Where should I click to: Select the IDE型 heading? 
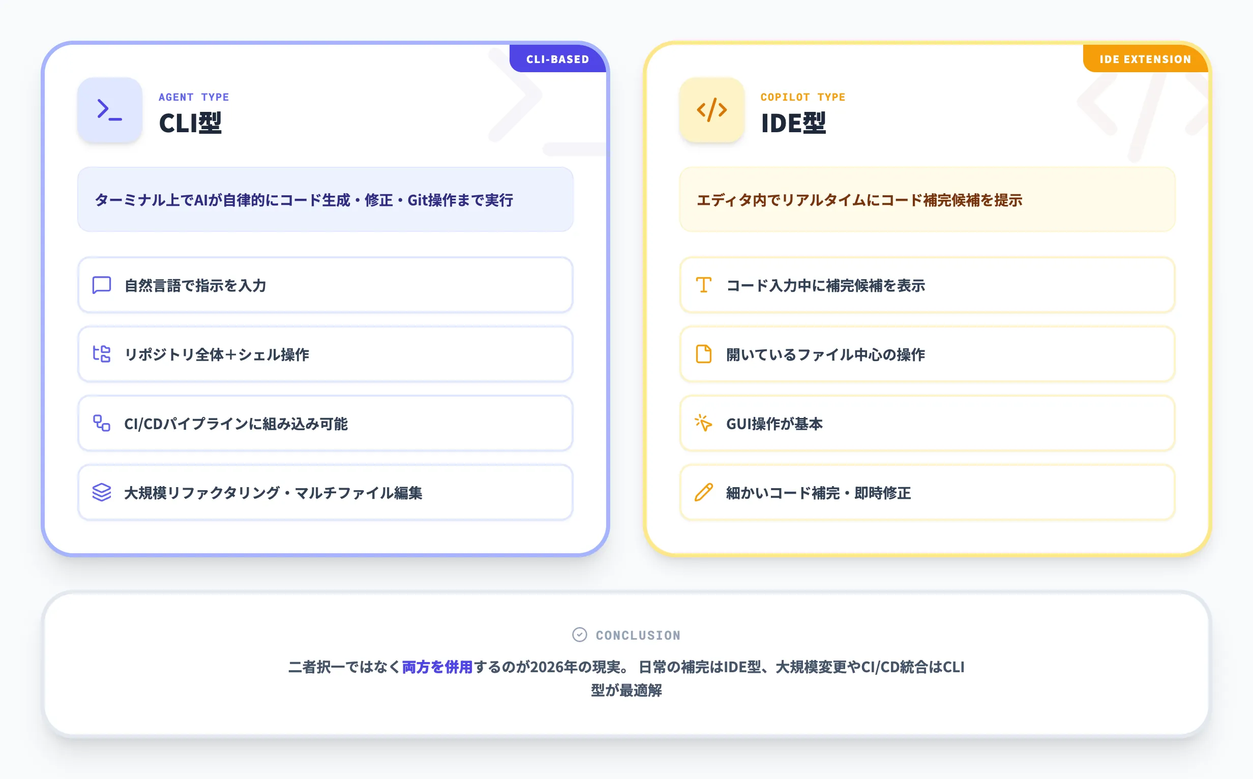pyautogui.click(x=793, y=124)
